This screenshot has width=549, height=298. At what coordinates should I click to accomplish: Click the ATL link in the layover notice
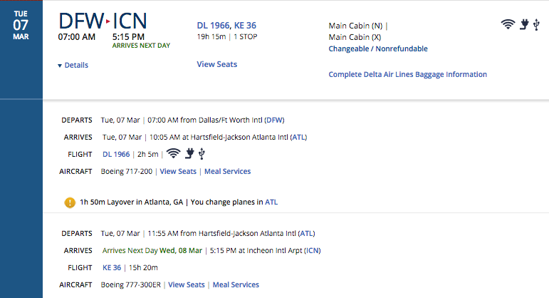[271, 202]
